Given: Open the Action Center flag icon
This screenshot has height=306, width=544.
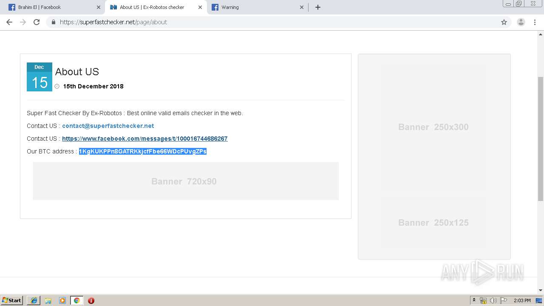Looking at the screenshot, I should coord(504,300).
